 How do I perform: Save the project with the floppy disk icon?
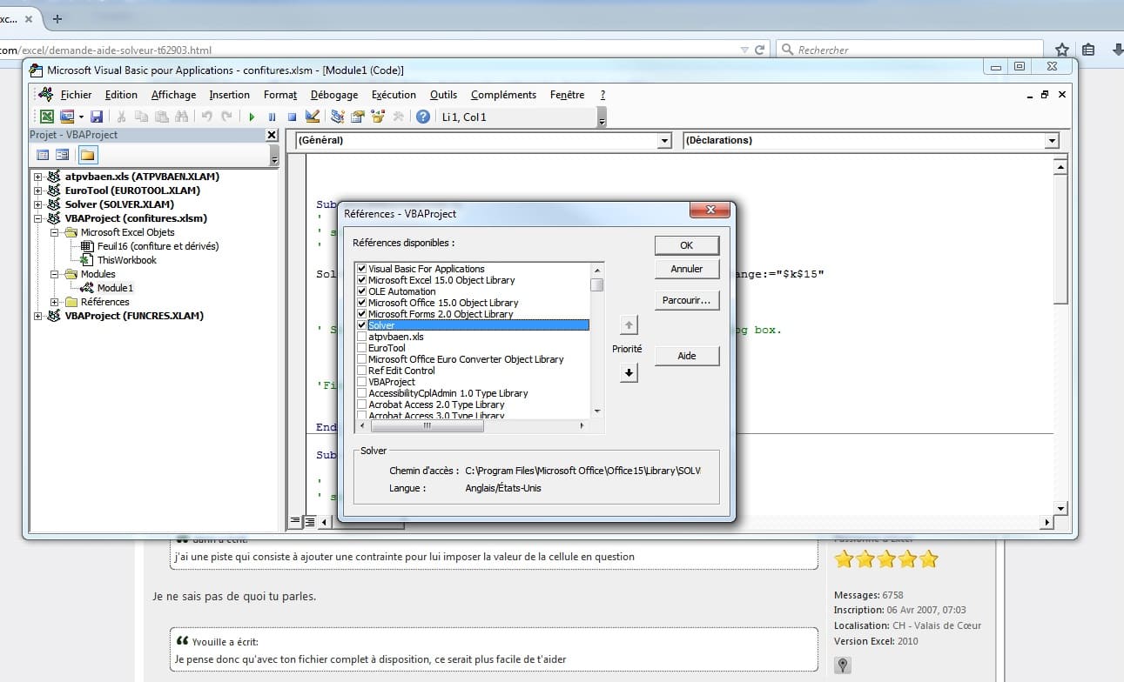(97, 117)
